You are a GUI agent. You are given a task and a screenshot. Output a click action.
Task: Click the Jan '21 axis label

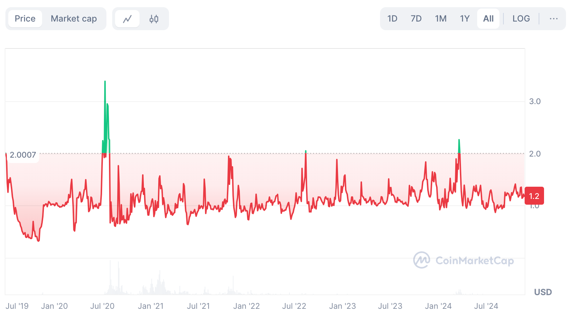(x=151, y=306)
